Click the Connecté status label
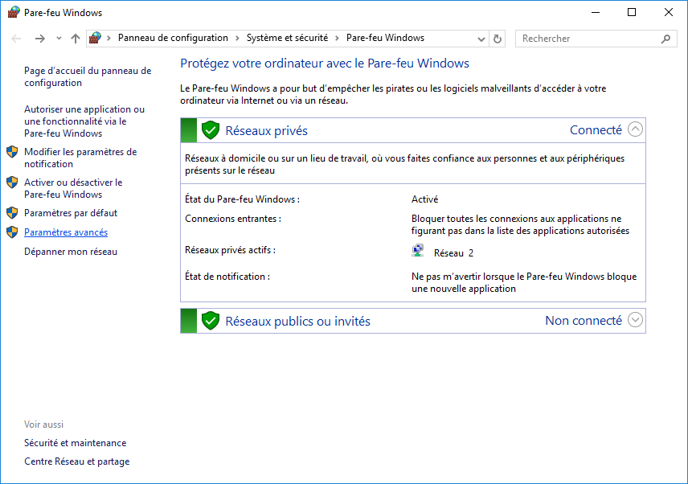 (x=596, y=130)
